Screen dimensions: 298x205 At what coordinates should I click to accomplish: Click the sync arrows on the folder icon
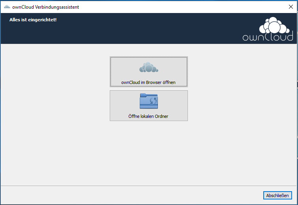click(154, 102)
